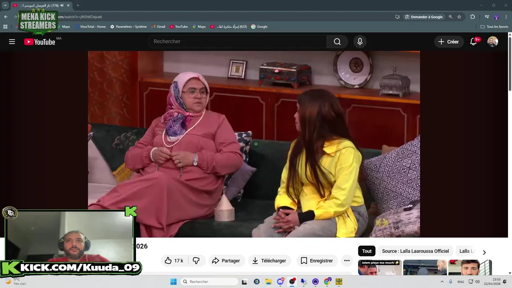Click the taskbar Rechercher search box
Image resolution: width=512 pixels, height=288 pixels.
pos(209,282)
